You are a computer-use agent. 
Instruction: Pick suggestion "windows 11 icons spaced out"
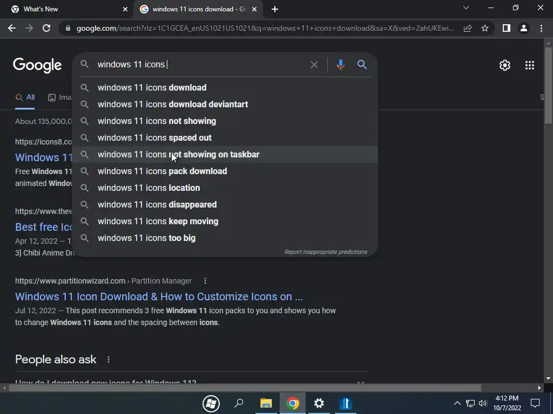[x=225, y=137]
